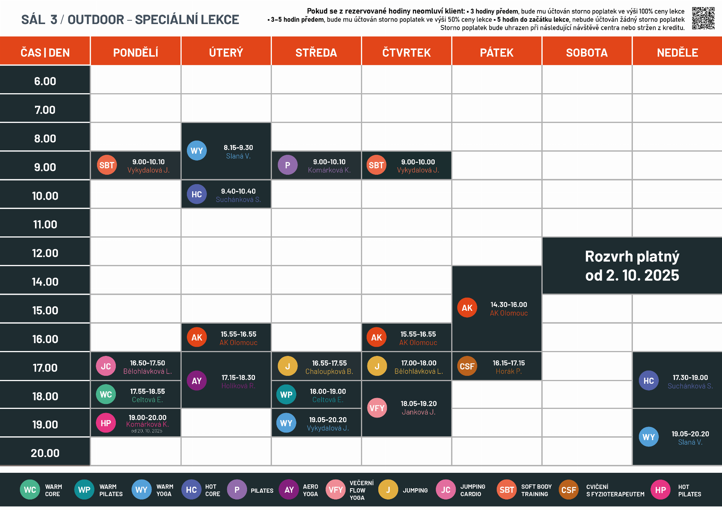This screenshot has width=722, height=510.
Task: Click the JC Jumping Cardio legend icon
Action: [446, 490]
